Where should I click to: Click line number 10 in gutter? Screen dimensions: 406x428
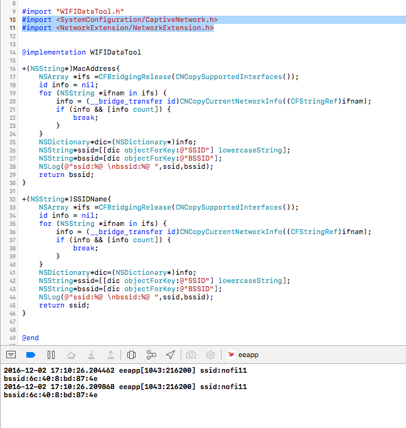click(x=13, y=20)
